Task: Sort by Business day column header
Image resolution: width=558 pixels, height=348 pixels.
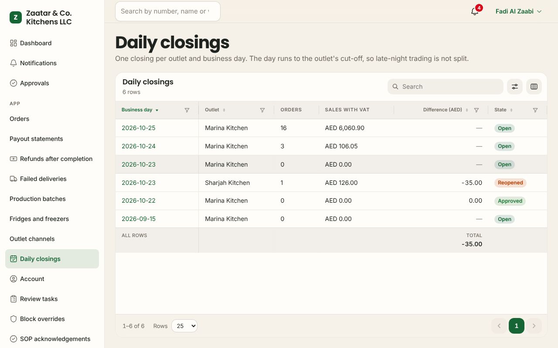Action: [x=140, y=110]
